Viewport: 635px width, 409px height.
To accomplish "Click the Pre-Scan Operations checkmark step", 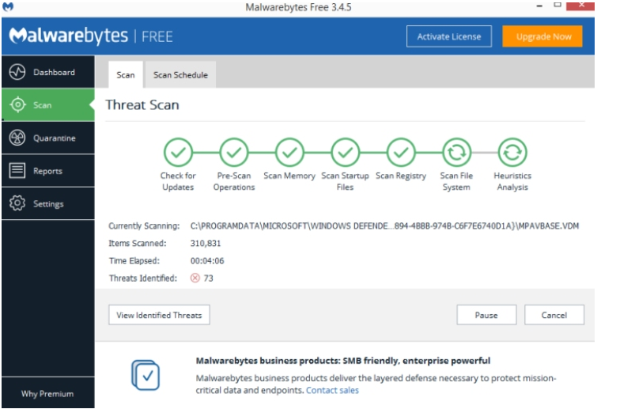I will pyautogui.click(x=233, y=153).
